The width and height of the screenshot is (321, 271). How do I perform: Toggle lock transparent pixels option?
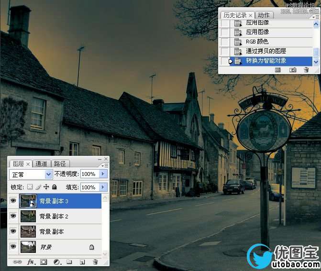30,187
